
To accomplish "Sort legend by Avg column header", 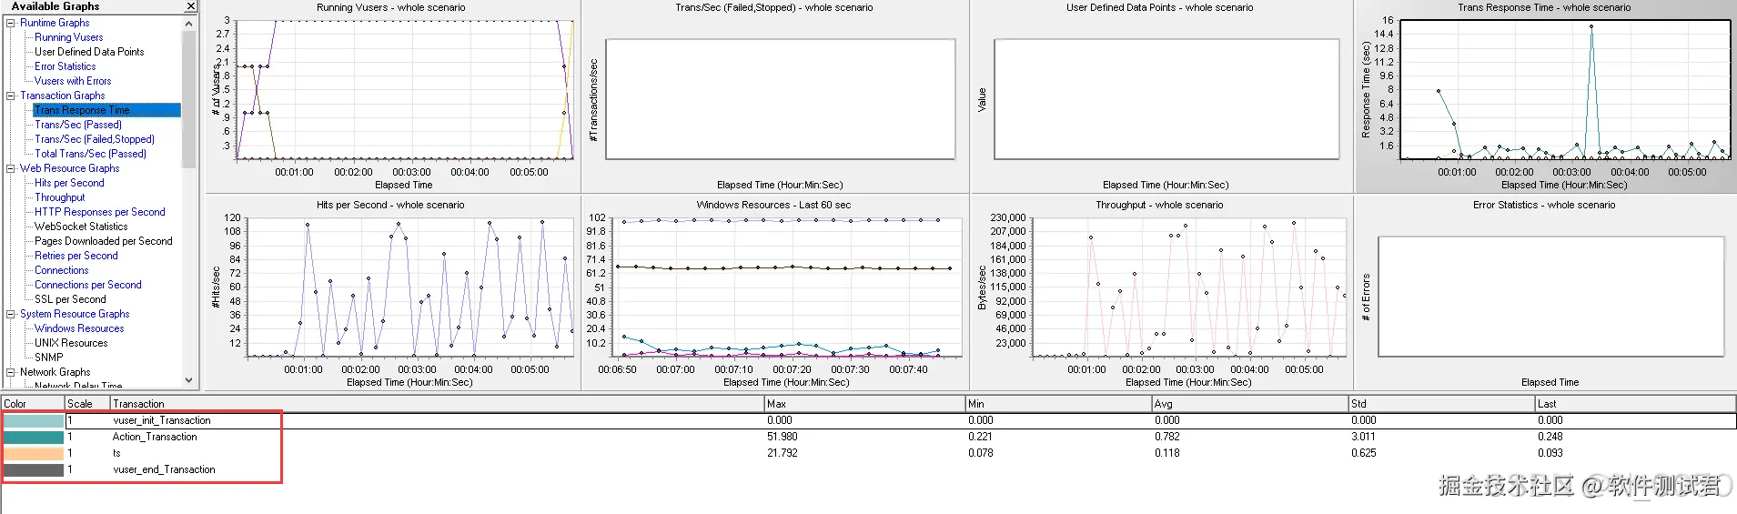I will coord(1250,403).
